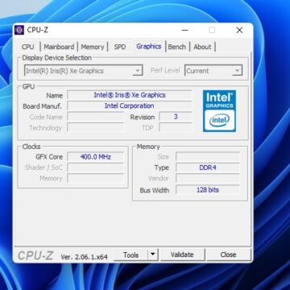
Task: Click the GFX Core label
Action: pos(49,157)
